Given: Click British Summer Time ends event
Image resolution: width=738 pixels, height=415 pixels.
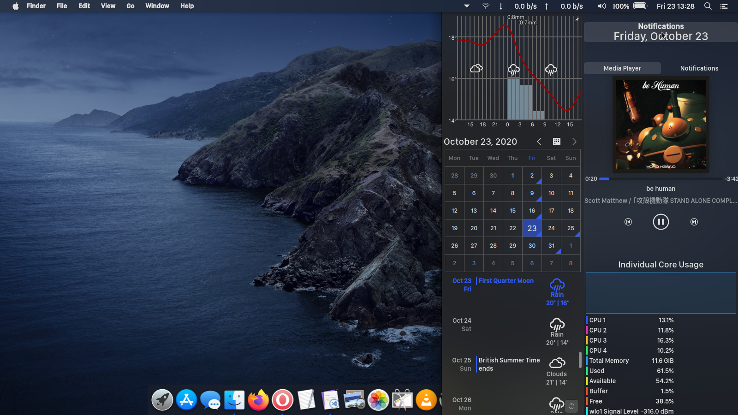Looking at the screenshot, I should [509, 364].
